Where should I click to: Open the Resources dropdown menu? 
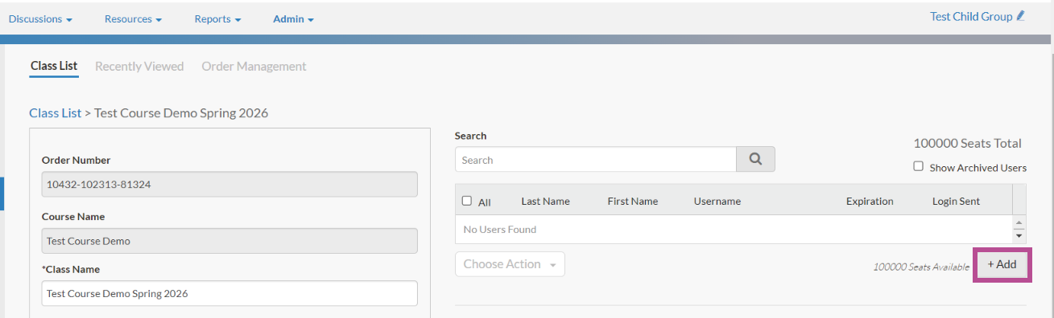coord(133,18)
